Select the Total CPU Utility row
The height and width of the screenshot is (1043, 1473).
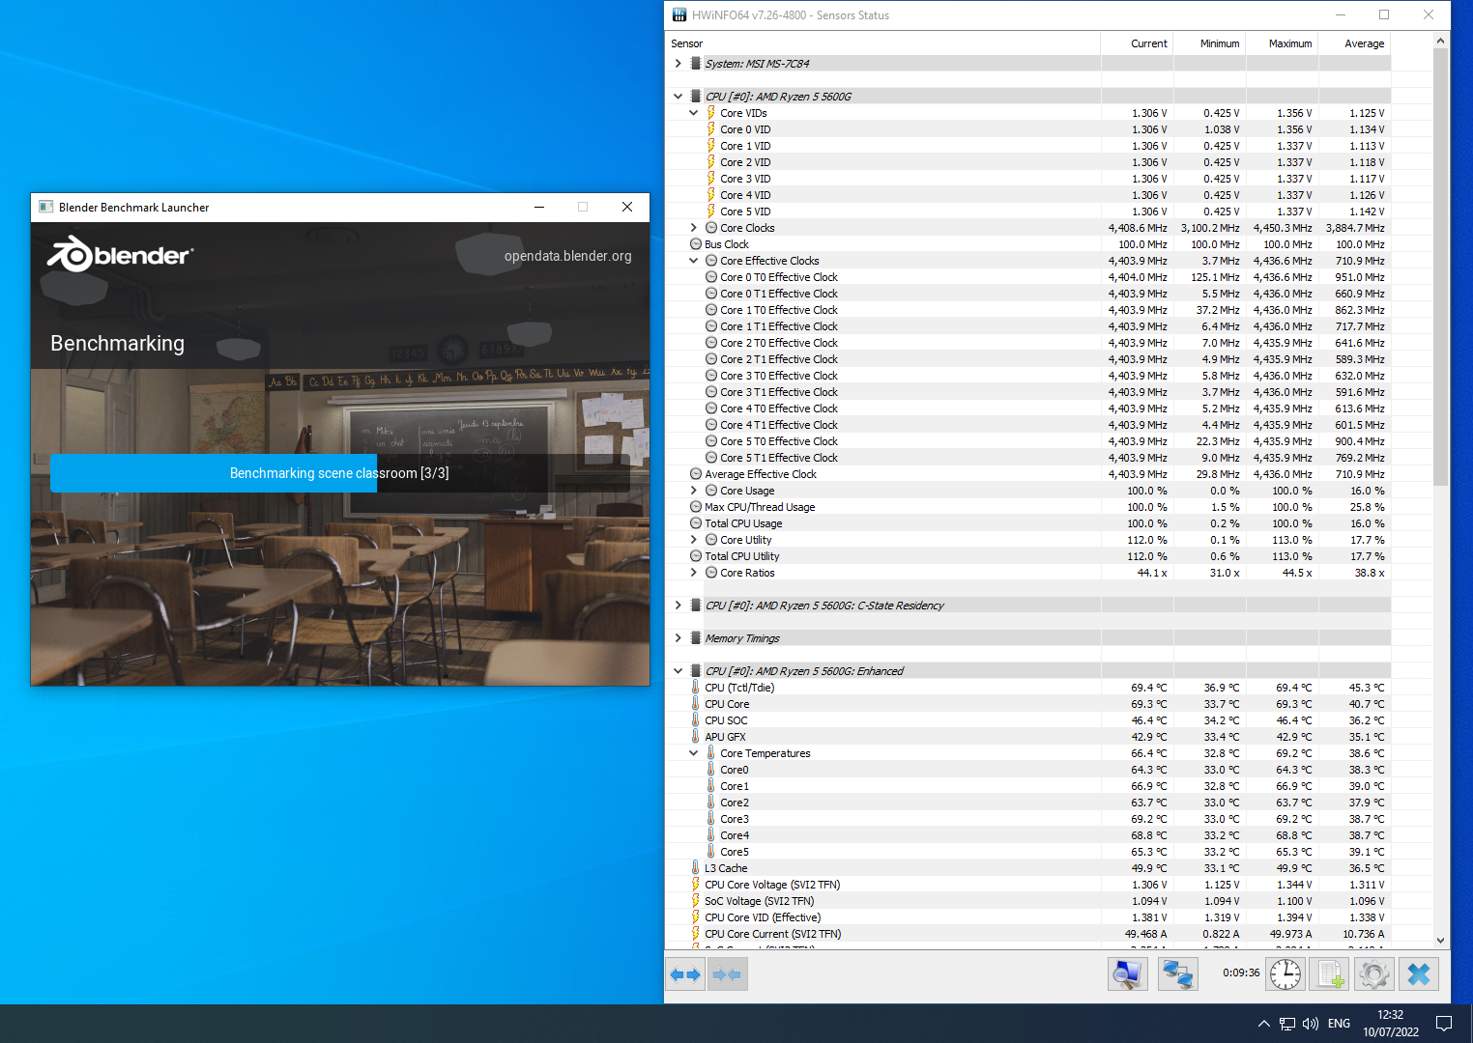[x=1028, y=556]
